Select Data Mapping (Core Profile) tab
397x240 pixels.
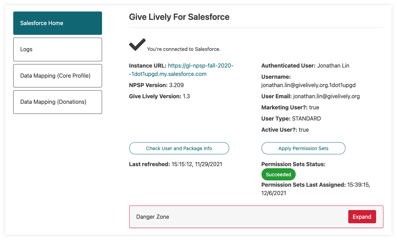click(57, 76)
